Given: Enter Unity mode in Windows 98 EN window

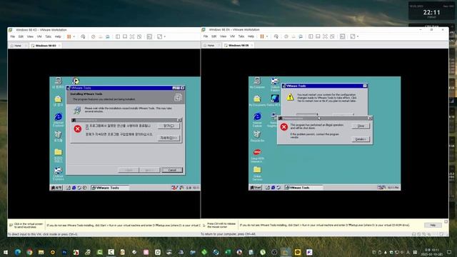Looking at the screenshot, I should pos(332,36).
